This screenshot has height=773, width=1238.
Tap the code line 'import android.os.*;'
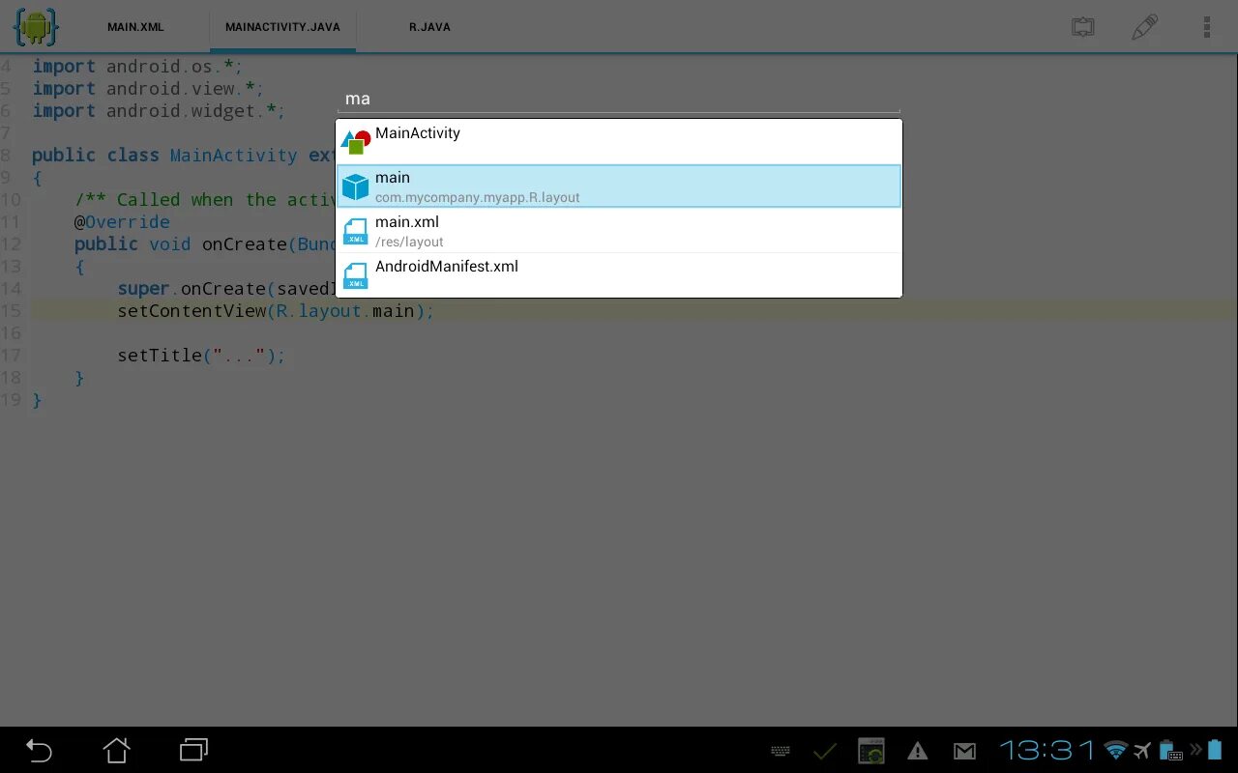click(x=137, y=67)
